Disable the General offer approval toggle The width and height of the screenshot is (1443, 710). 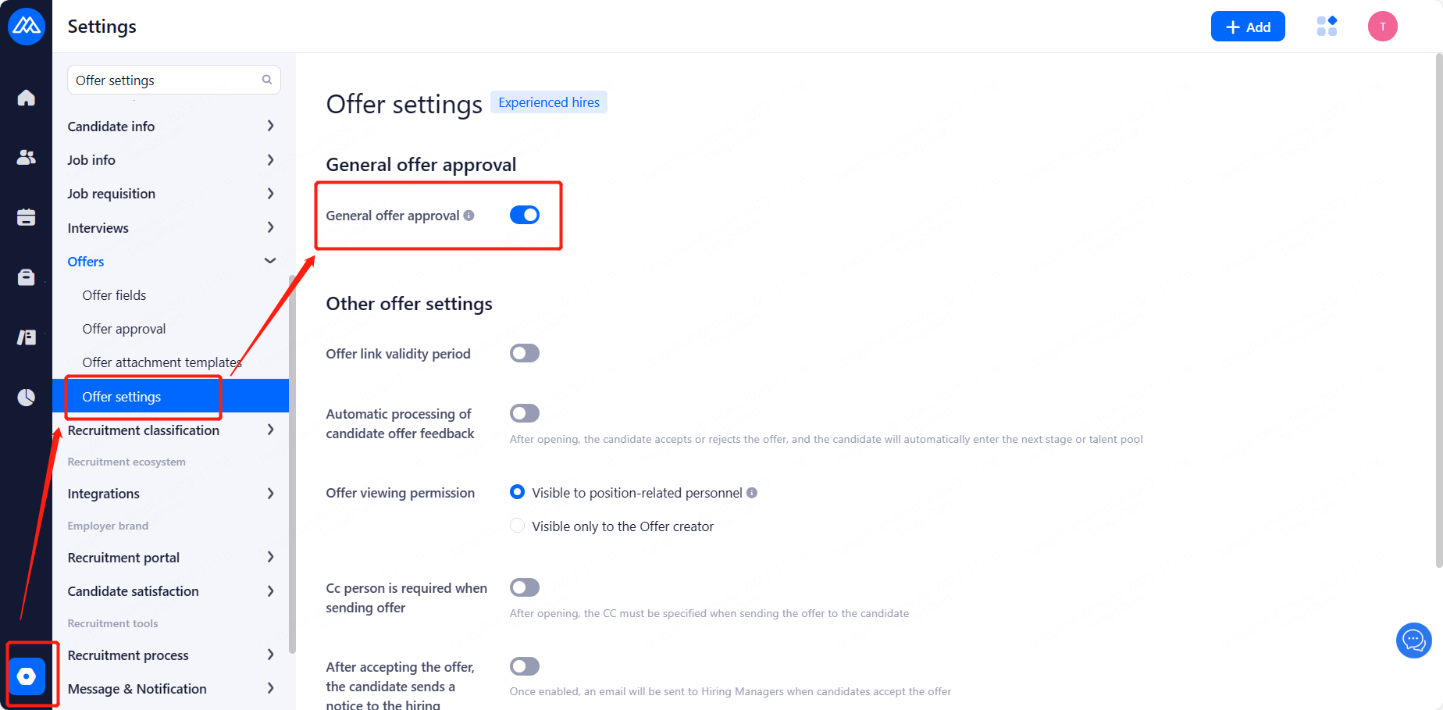click(525, 215)
